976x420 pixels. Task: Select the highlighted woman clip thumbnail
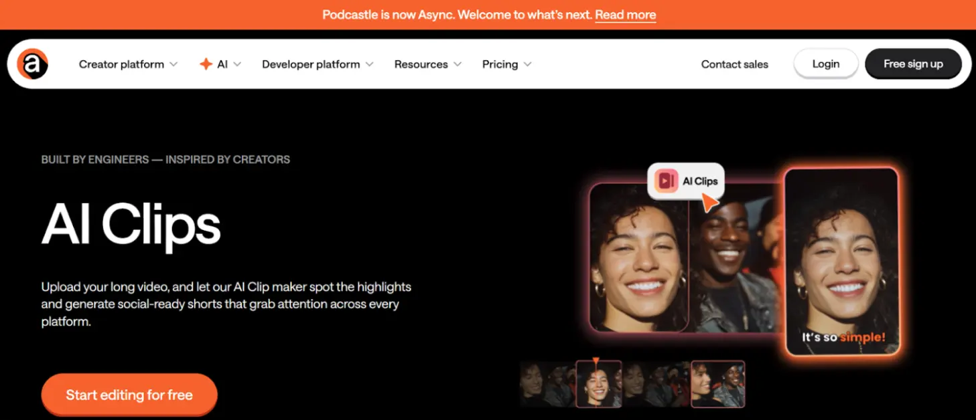[x=599, y=385]
